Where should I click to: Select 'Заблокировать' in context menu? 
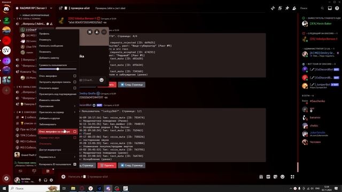pos(57,124)
